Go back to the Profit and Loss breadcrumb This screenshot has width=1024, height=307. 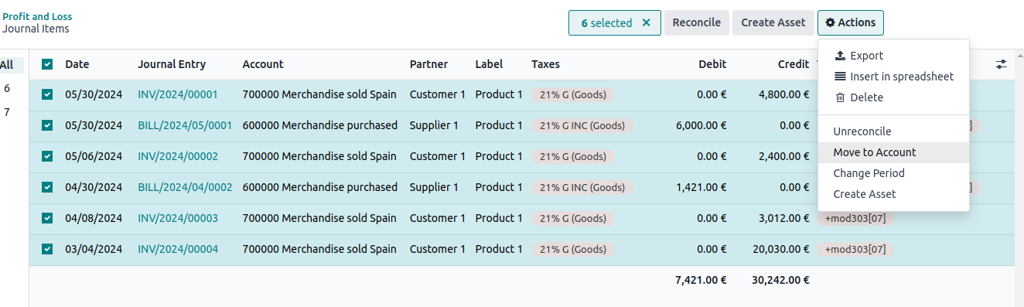(37, 16)
